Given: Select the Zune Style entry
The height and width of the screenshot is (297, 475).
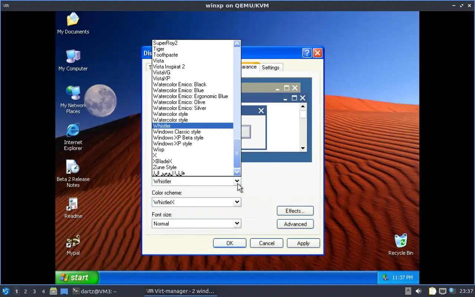Looking at the screenshot, I should pyautogui.click(x=193, y=167).
